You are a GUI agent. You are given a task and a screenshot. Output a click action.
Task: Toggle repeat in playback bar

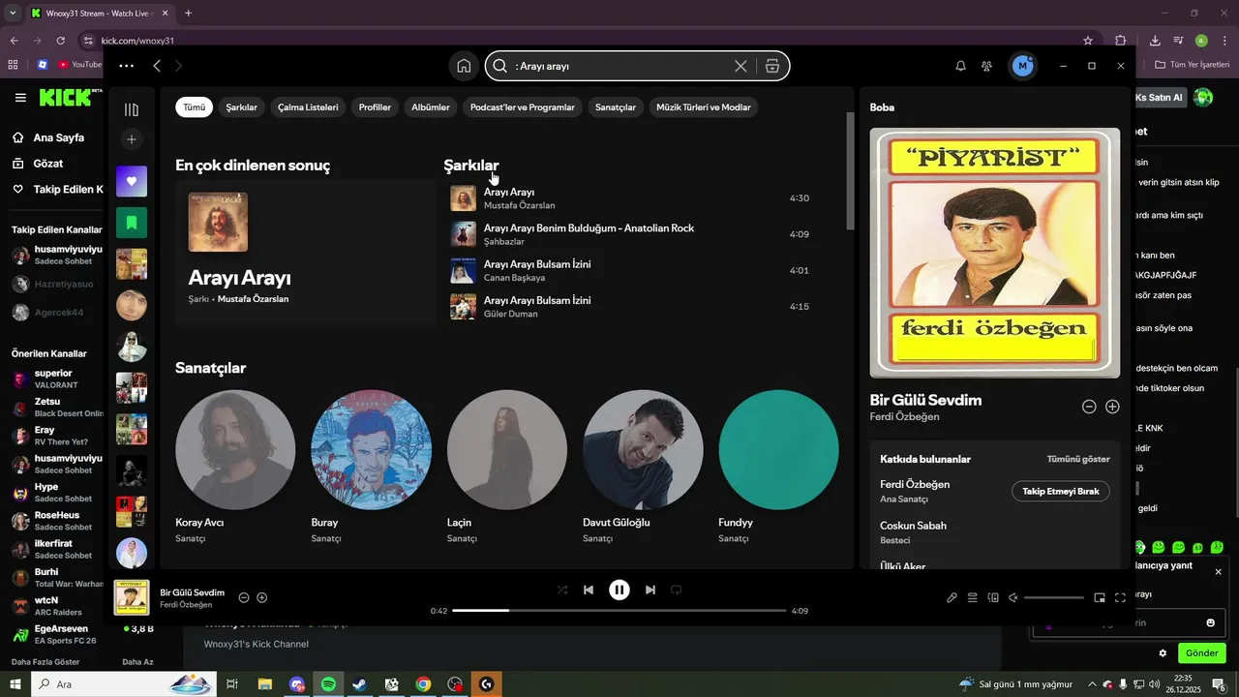(x=677, y=590)
